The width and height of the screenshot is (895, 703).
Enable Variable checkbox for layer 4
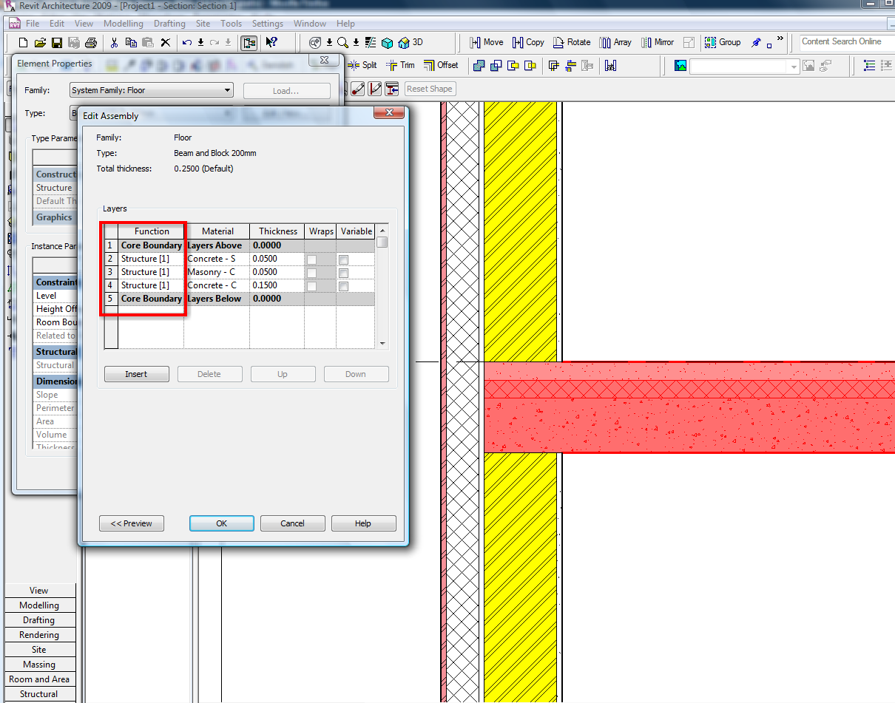click(x=343, y=286)
